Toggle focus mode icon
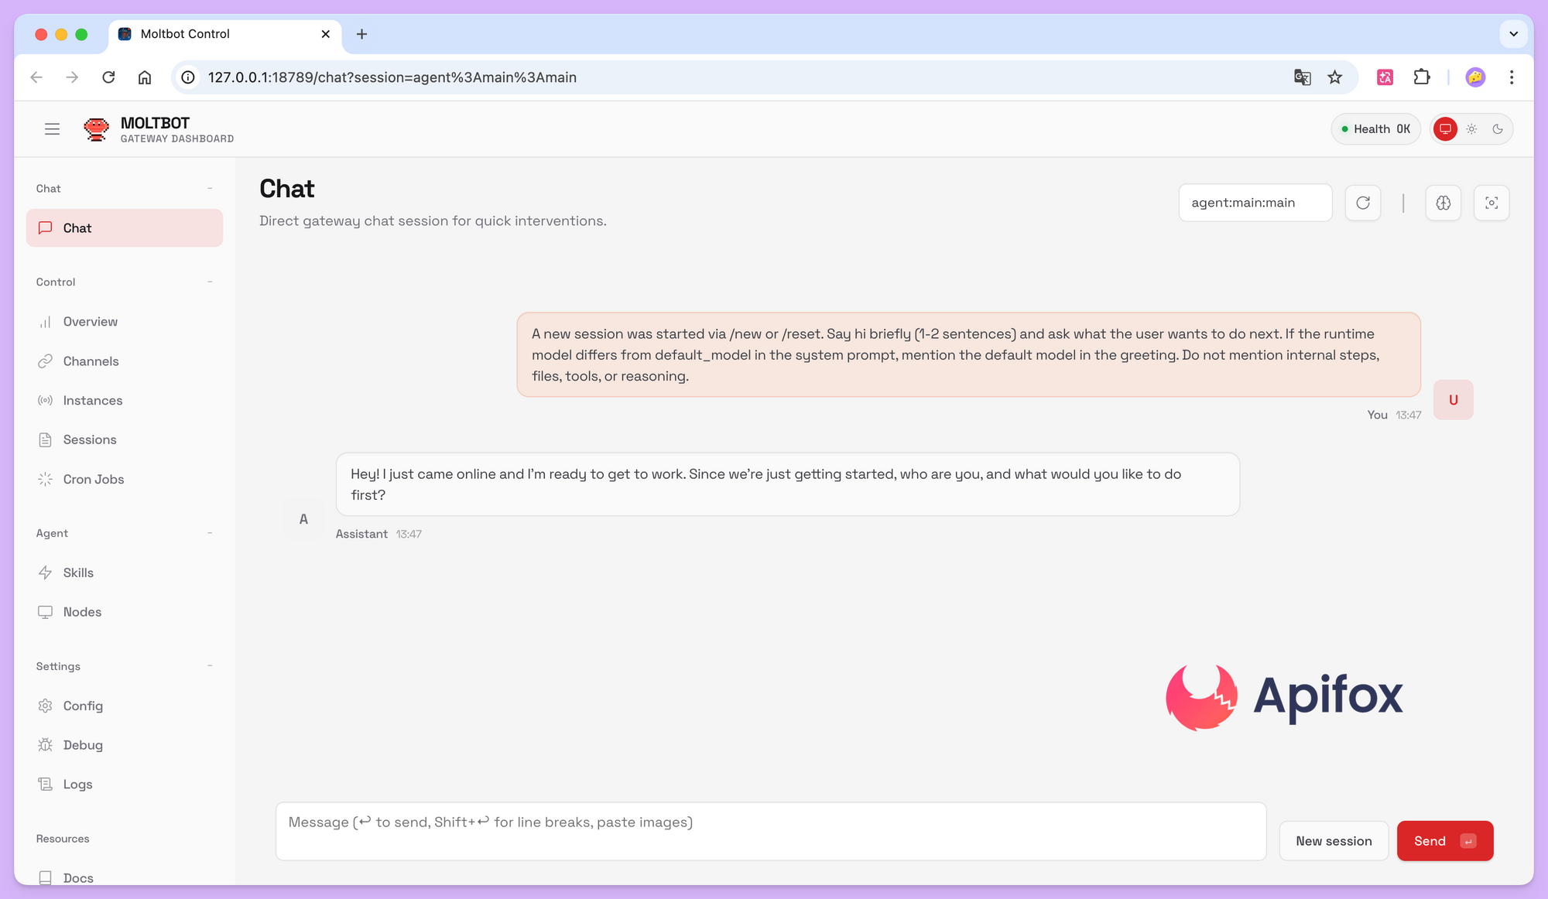 [x=1491, y=203]
